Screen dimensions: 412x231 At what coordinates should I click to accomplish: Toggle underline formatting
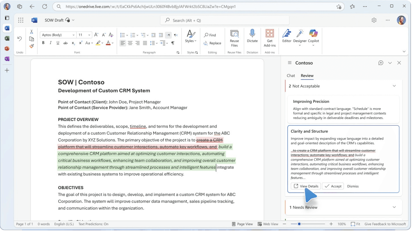(x=58, y=43)
